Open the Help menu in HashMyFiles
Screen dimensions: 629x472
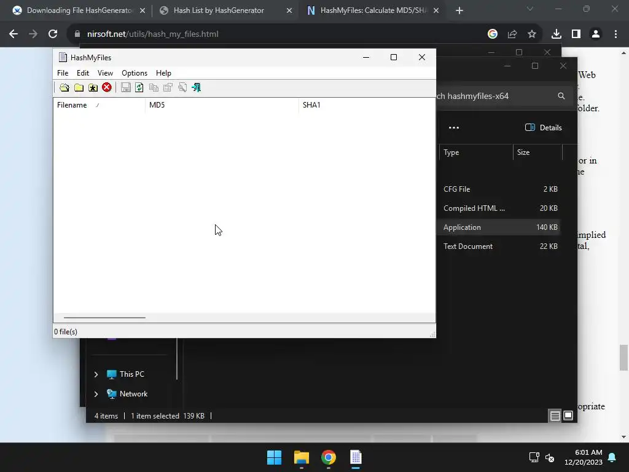163,73
